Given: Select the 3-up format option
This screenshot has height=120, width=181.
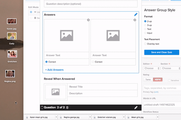Looking at the screenshot, I should click(145, 25).
